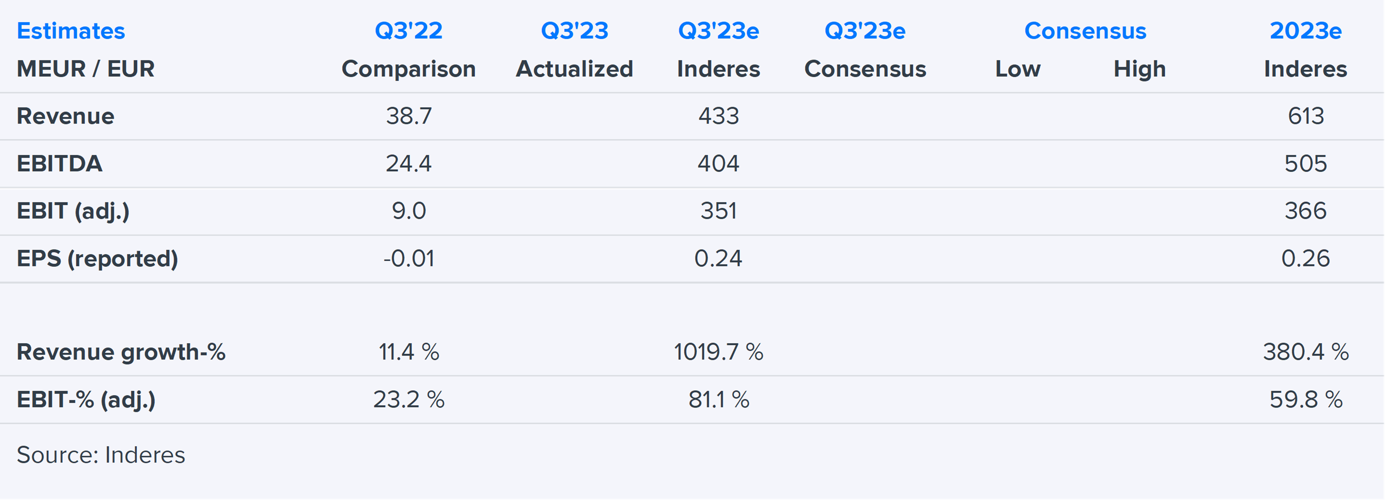Click the Revenue row label
The width and height of the screenshot is (1387, 501).
(65, 116)
